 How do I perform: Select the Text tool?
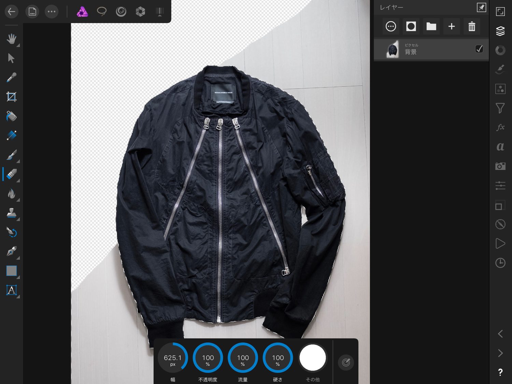(x=11, y=290)
